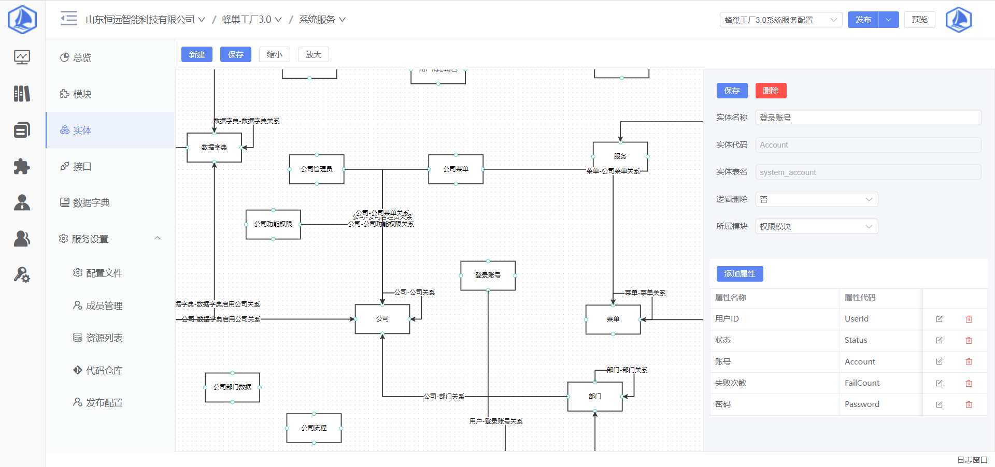995x467 pixels.
Task: Select the 公司管理员 entity node
Action: [317, 169]
